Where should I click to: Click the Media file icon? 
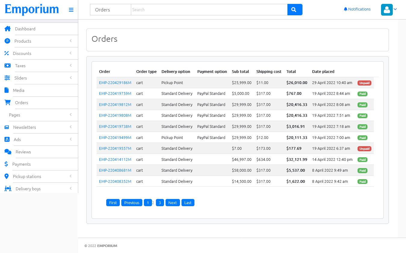click(x=7, y=90)
